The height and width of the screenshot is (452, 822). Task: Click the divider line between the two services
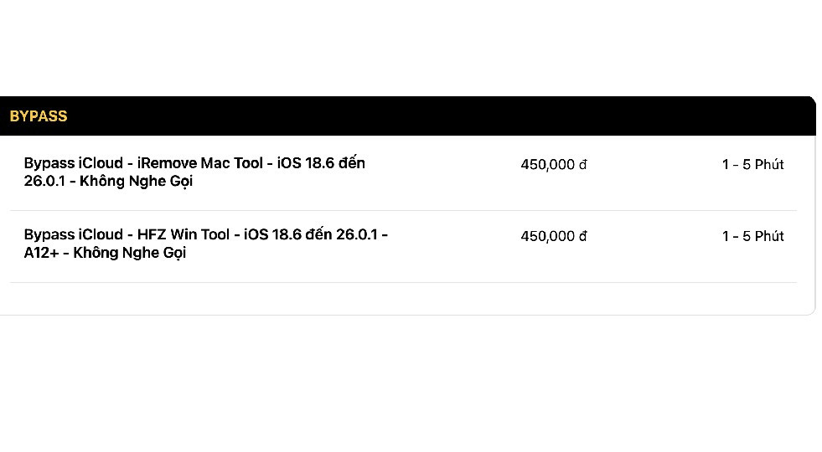(x=402, y=210)
